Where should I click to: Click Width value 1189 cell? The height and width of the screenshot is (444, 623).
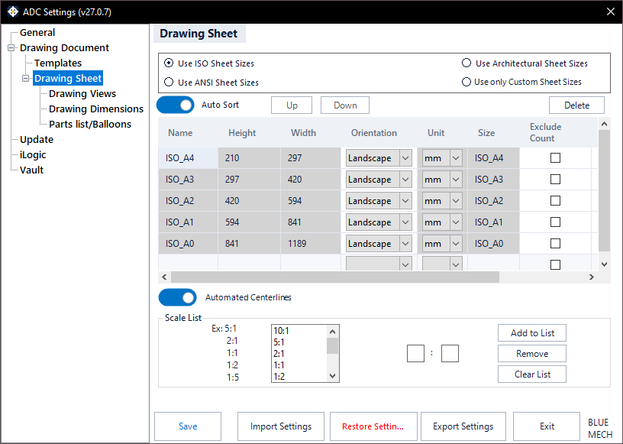tap(311, 244)
